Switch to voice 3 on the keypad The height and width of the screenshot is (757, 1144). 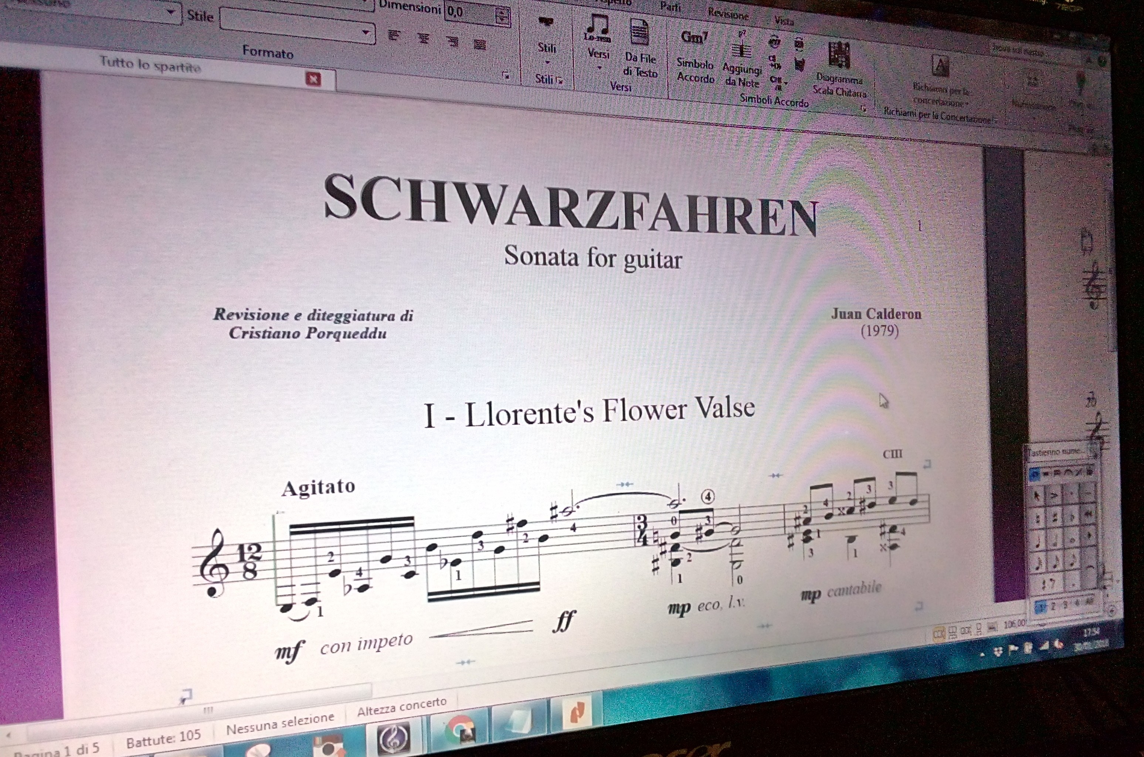1065,605
